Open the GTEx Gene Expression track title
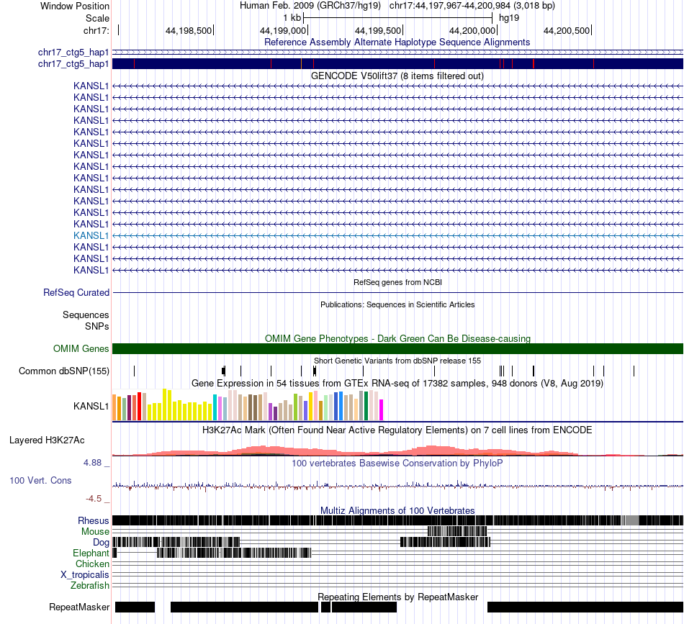This screenshot has width=684, height=624. coord(397,384)
